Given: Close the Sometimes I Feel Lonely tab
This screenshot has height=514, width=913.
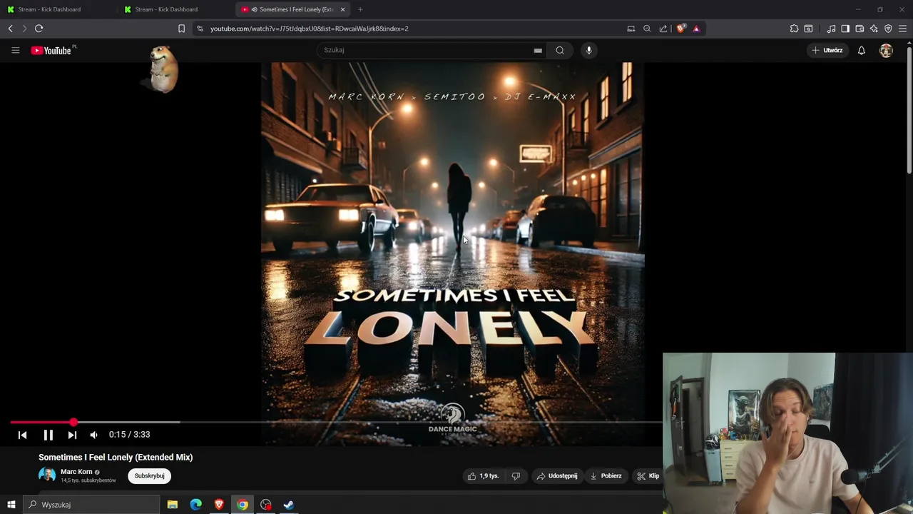Looking at the screenshot, I should pyautogui.click(x=342, y=9).
